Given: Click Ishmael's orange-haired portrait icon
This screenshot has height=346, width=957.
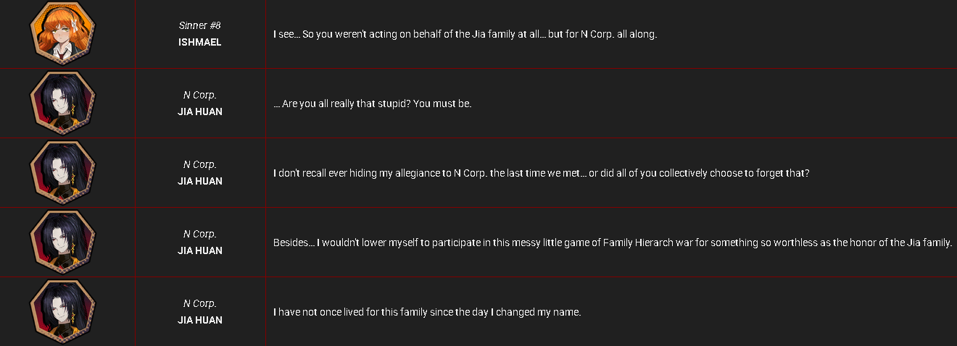Looking at the screenshot, I should pos(63,33).
